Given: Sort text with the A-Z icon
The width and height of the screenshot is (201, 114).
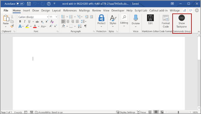Looking at the screenshot, I should 80,26.
